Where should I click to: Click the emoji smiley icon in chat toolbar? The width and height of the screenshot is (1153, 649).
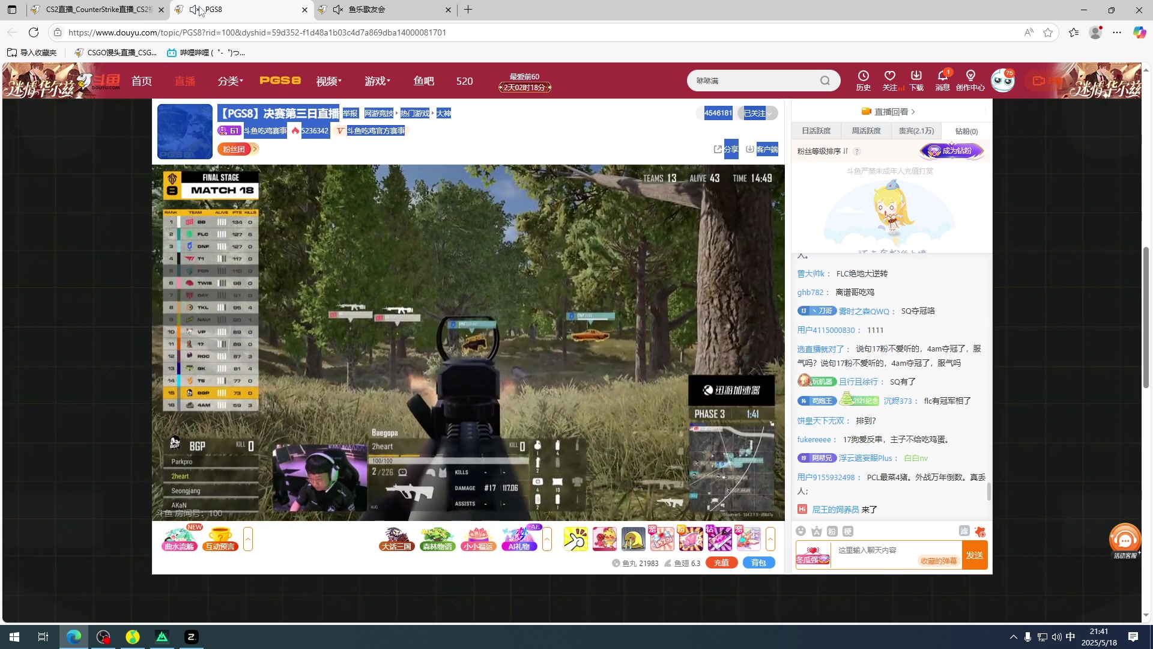tap(800, 531)
